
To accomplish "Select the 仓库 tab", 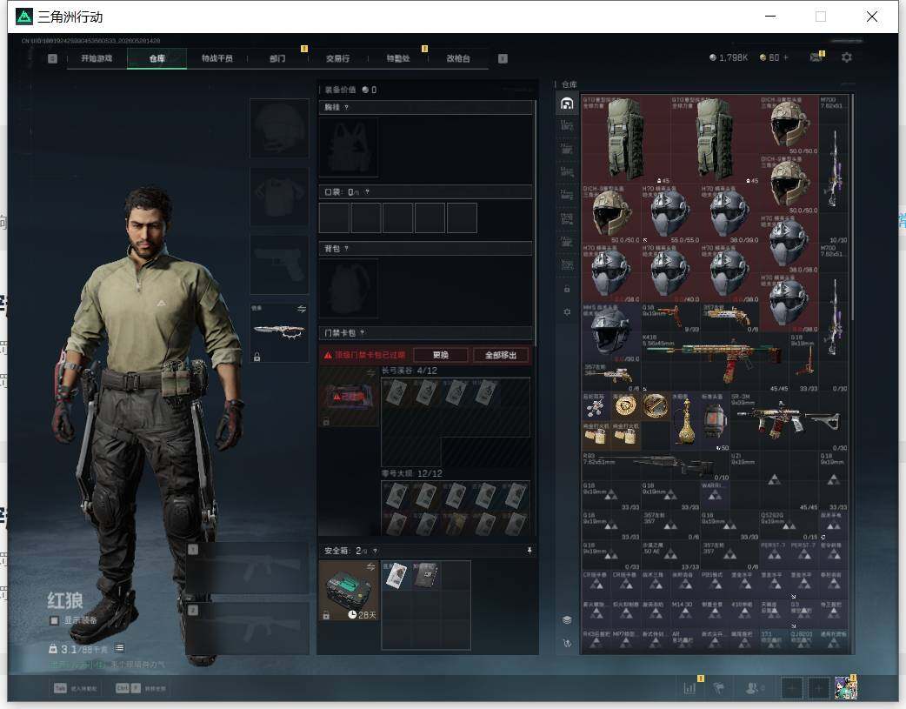I will coord(157,58).
